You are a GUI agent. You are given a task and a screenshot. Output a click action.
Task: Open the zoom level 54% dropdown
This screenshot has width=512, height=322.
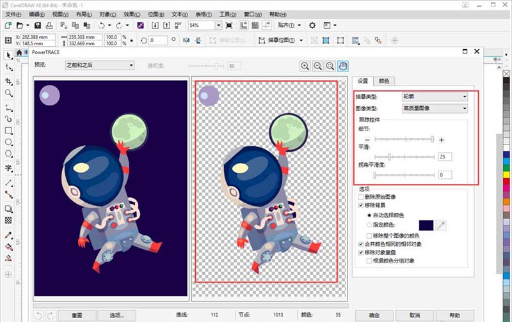[x=218, y=26]
